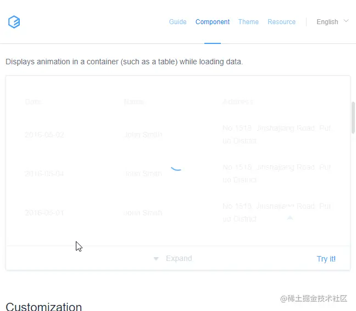Click the small up-arrow icon in the table
Screen dimensions: 356x311
coord(290,218)
